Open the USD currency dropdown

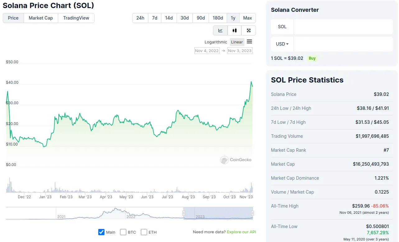(x=282, y=44)
